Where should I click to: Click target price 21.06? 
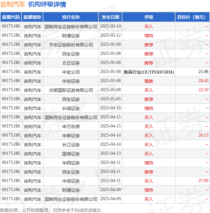click(x=203, y=72)
